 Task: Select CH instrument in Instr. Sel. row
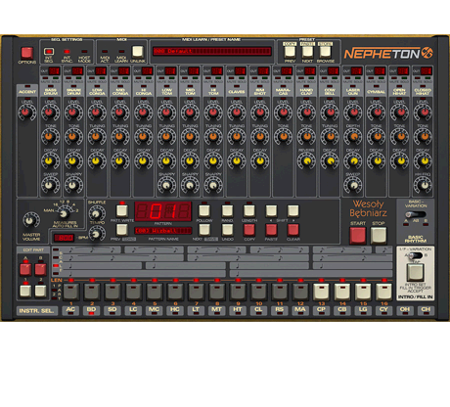[426, 310]
